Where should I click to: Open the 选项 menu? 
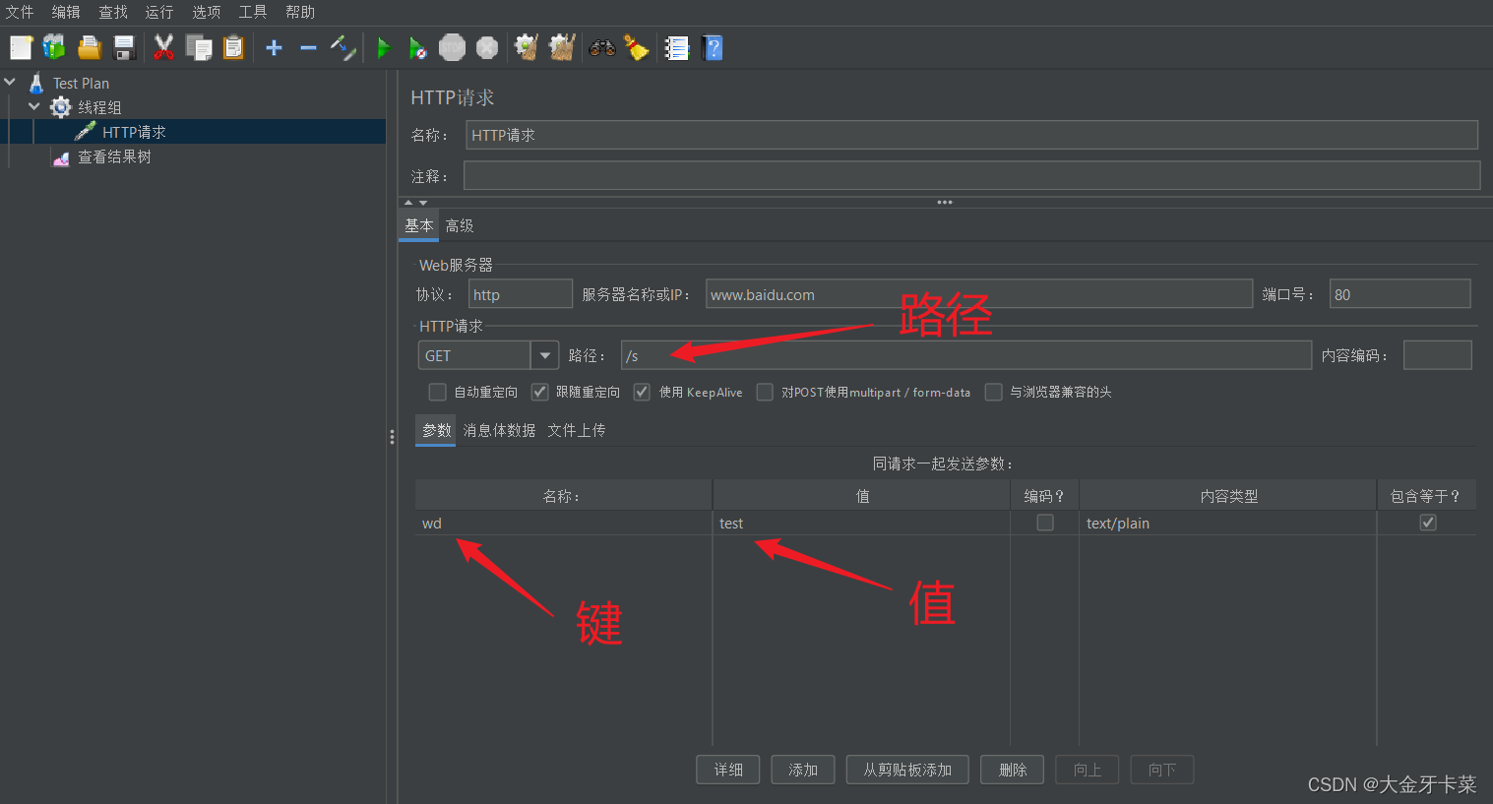tap(207, 12)
